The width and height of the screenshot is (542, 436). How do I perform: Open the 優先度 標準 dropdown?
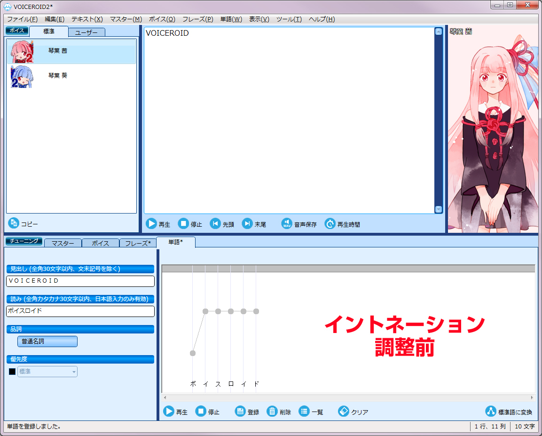pos(47,372)
